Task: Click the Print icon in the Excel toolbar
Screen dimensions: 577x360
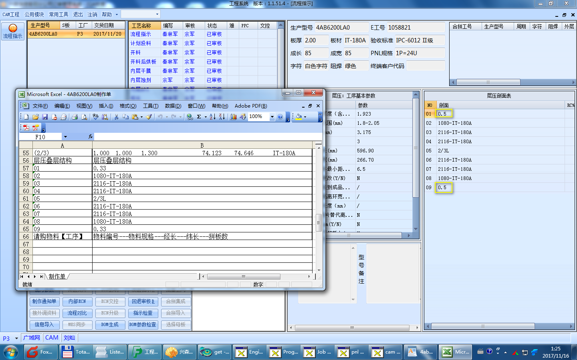Action: (75, 117)
